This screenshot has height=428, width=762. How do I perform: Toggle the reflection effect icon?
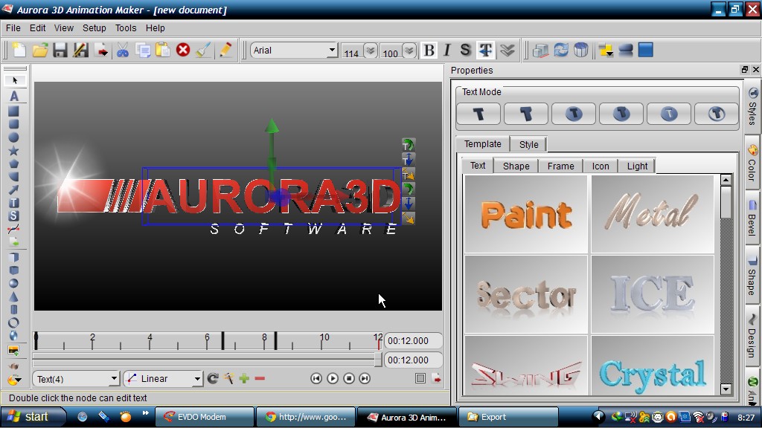tap(625, 50)
